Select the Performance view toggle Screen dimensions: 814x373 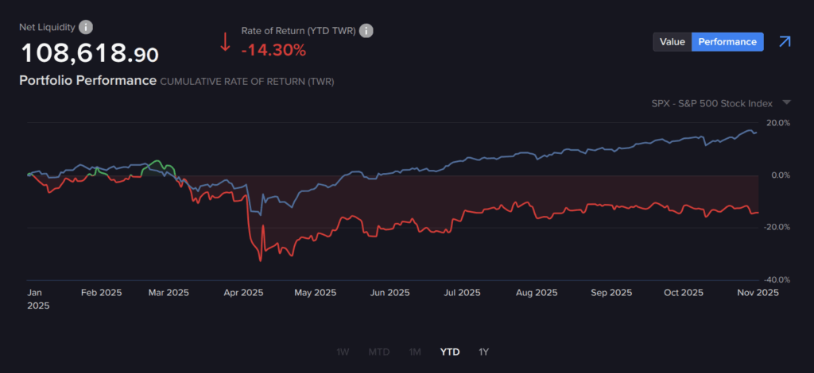click(727, 42)
